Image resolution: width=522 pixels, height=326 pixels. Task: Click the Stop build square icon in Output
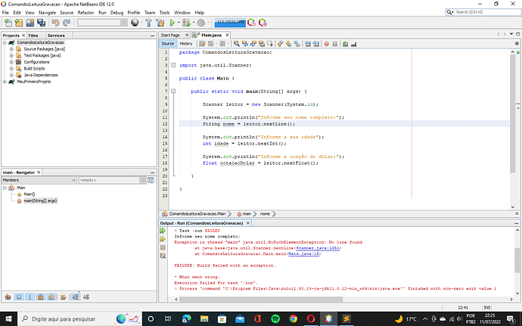(163, 247)
